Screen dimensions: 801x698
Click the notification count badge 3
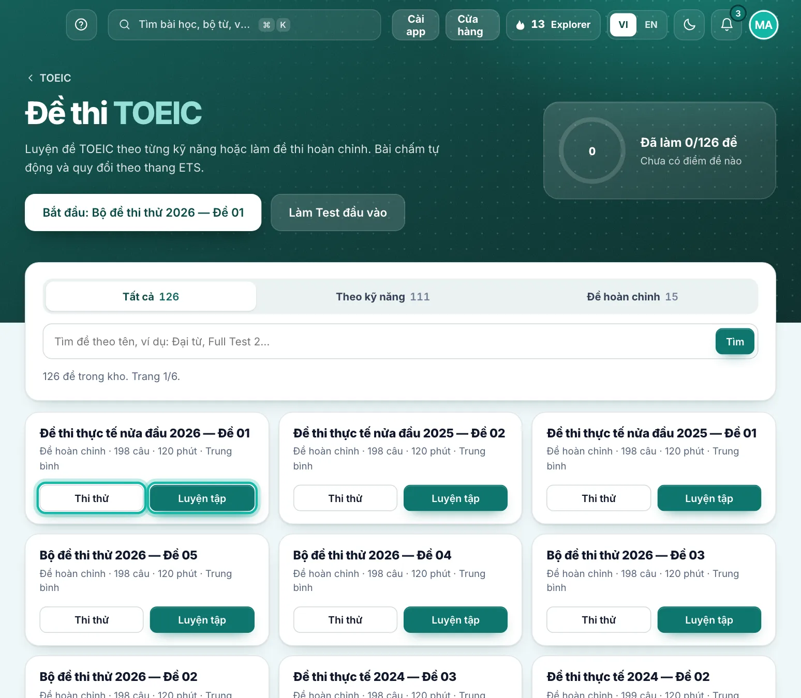(x=738, y=13)
